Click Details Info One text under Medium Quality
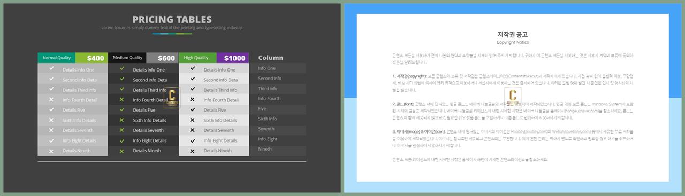The width and height of the screenshot is (685, 196). 149,70
